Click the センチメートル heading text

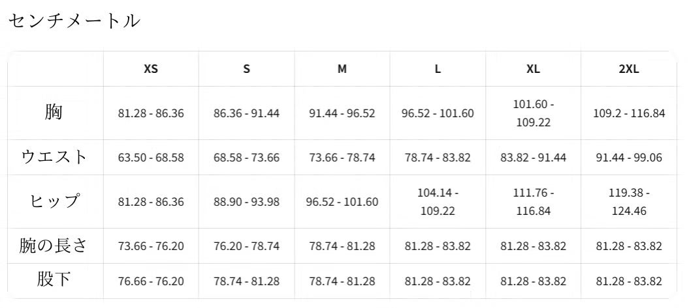(x=74, y=21)
